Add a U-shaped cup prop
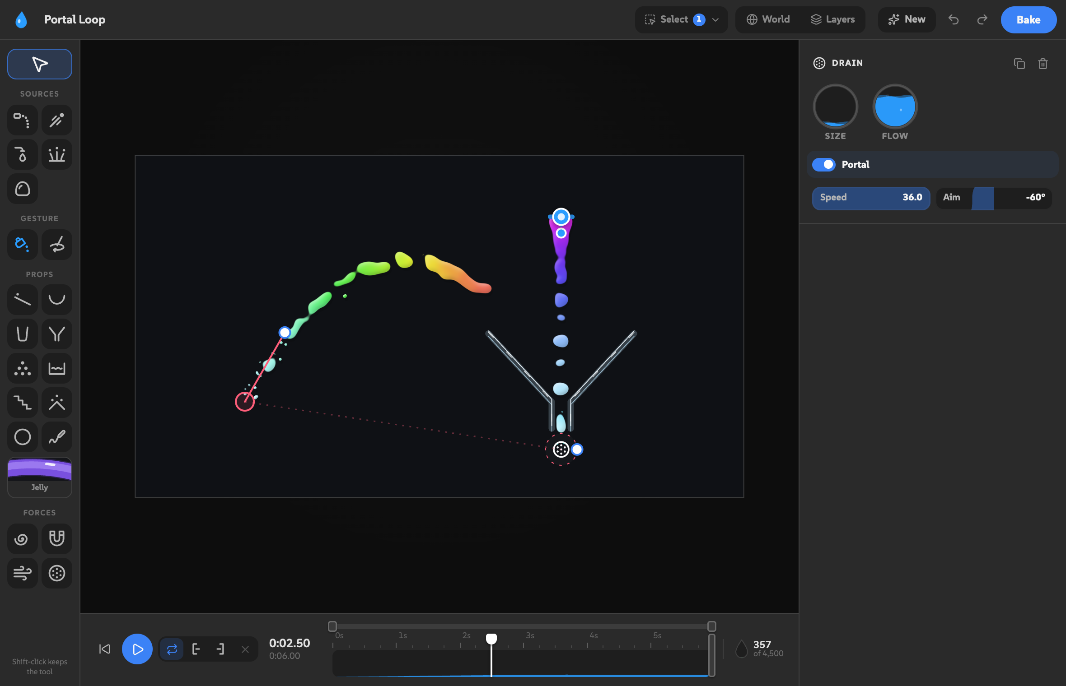The image size is (1066, 686). coord(23,334)
